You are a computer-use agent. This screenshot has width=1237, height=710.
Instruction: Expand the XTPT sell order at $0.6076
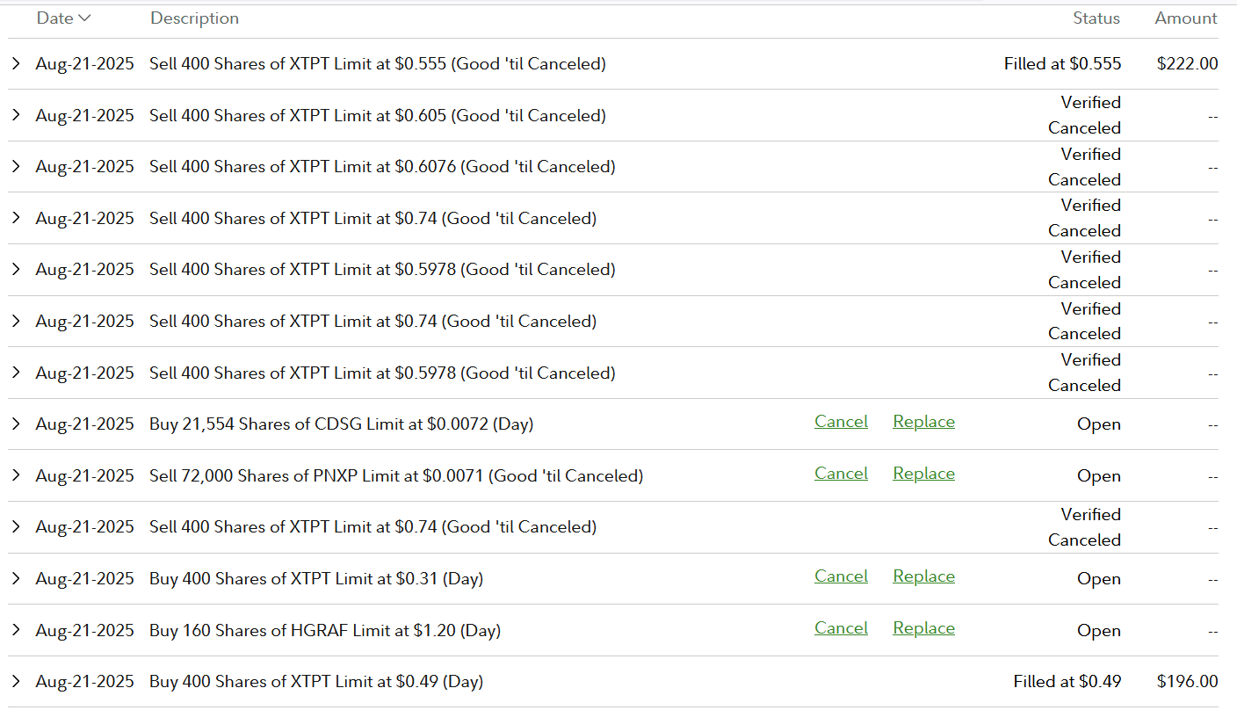pyautogui.click(x=16, y=167)
